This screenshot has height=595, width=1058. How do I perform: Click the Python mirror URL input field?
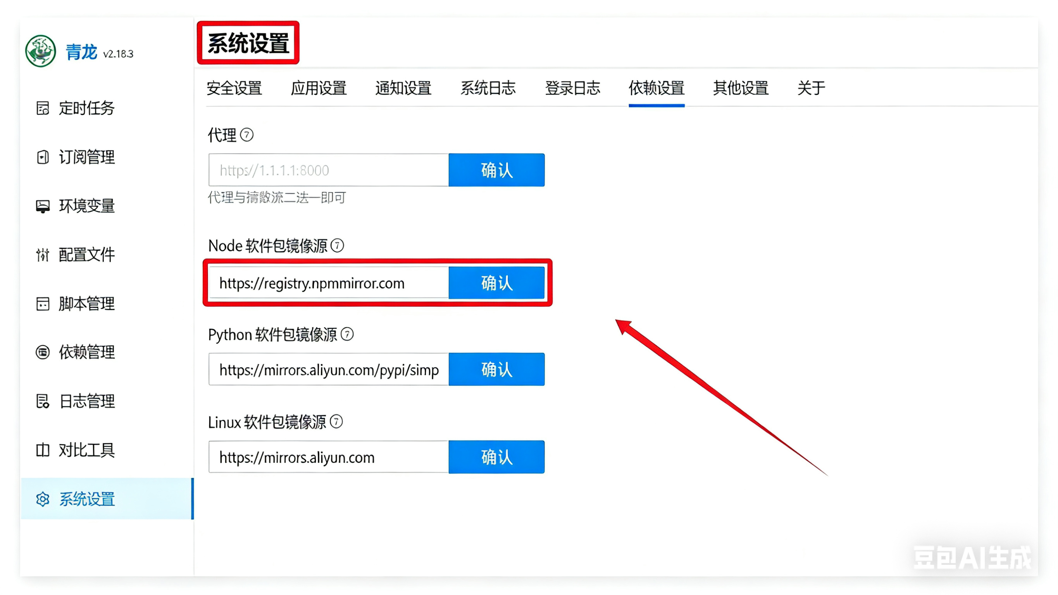pos(329,369)
